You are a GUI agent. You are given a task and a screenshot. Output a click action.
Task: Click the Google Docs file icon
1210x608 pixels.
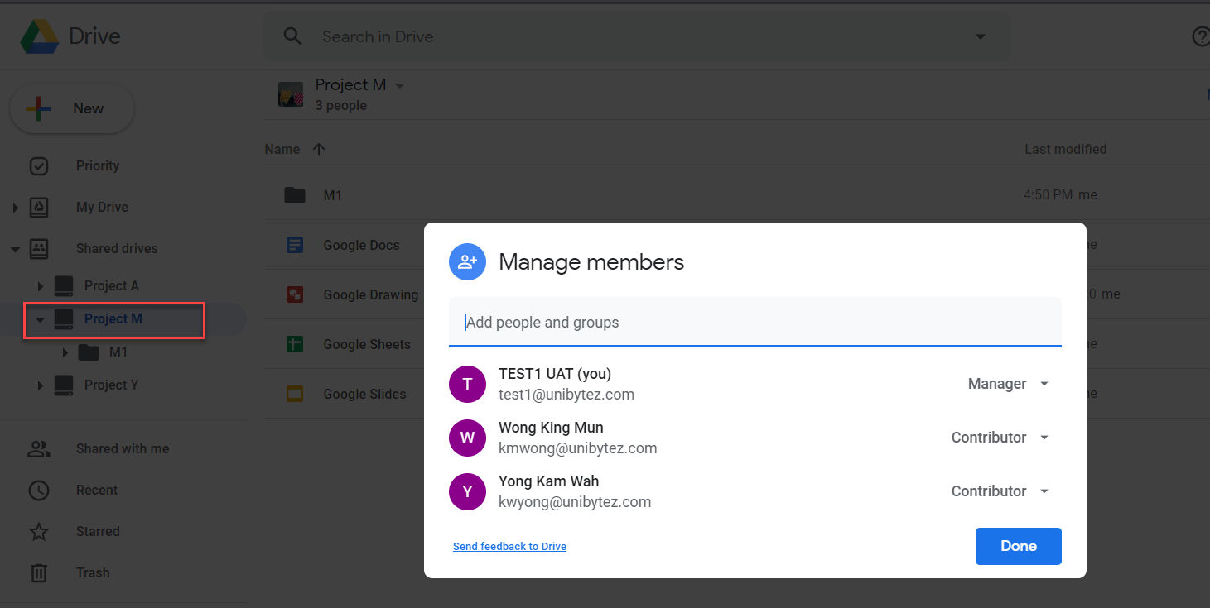[x=294, y=245]
